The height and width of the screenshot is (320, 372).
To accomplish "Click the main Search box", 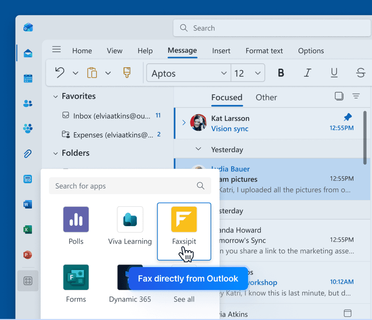I will pyautogui.click(x=272, y=28).
